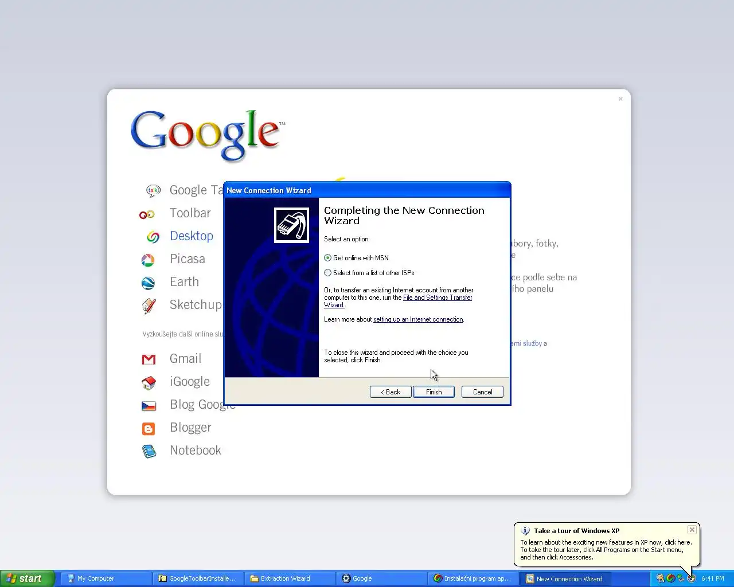This screenshot has height=587, width=734.
Task: Click the network cable wizard icon
Action: point(292,225)
